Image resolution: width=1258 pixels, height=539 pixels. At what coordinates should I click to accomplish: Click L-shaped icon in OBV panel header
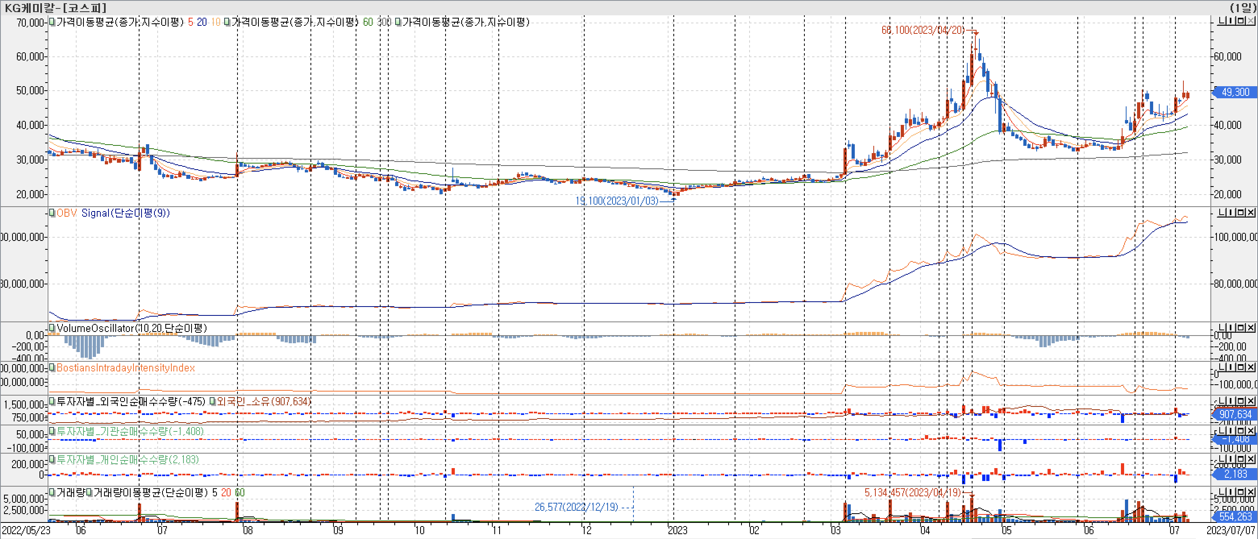[1223, 213]
